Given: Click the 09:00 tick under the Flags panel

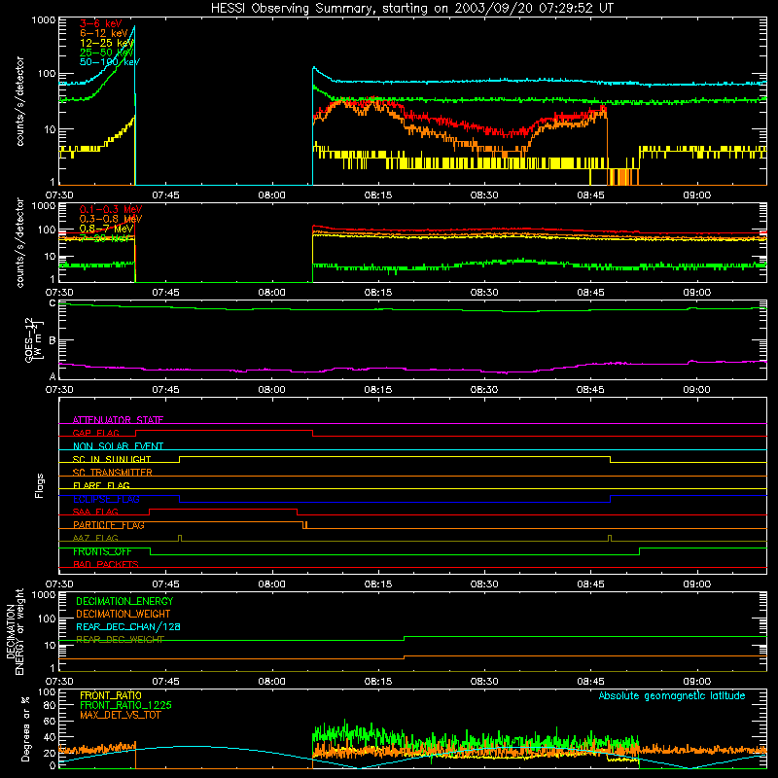Looking at the screenshot, I should click(x=696, y=584).
